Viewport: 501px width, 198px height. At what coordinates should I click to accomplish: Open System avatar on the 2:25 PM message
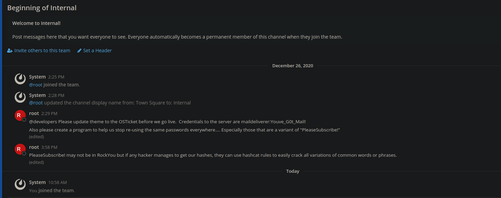[x=20, y=79]
